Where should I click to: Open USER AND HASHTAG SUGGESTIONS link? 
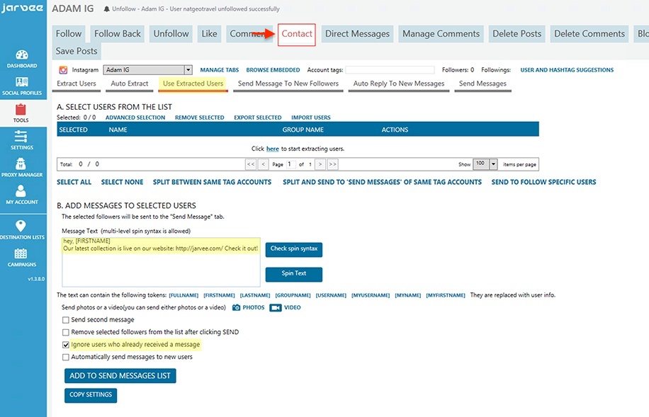567,70
